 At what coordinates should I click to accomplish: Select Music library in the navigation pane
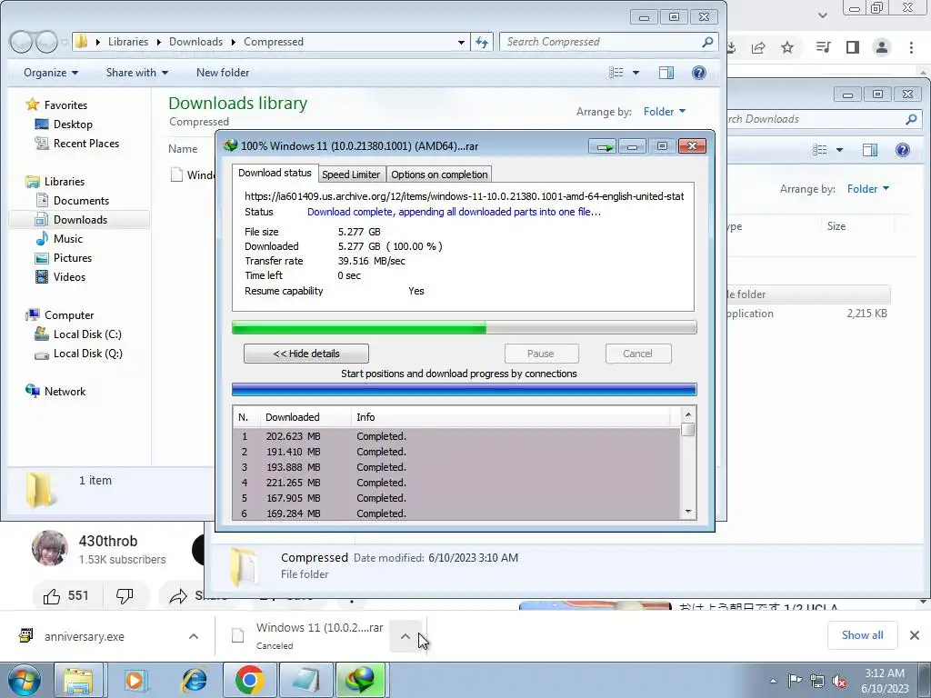pyautogui.click(x=67, y=239)
